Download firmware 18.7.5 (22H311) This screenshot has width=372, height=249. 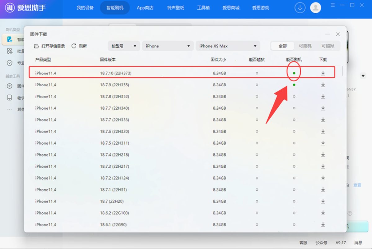[x=323, y=143]
